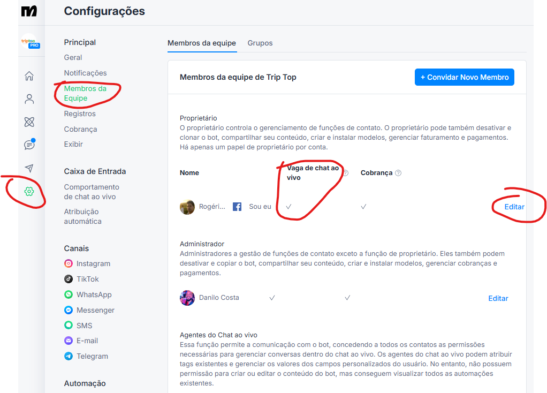
Task: Click the E-mail channel icon
Action: pos(69,341)
